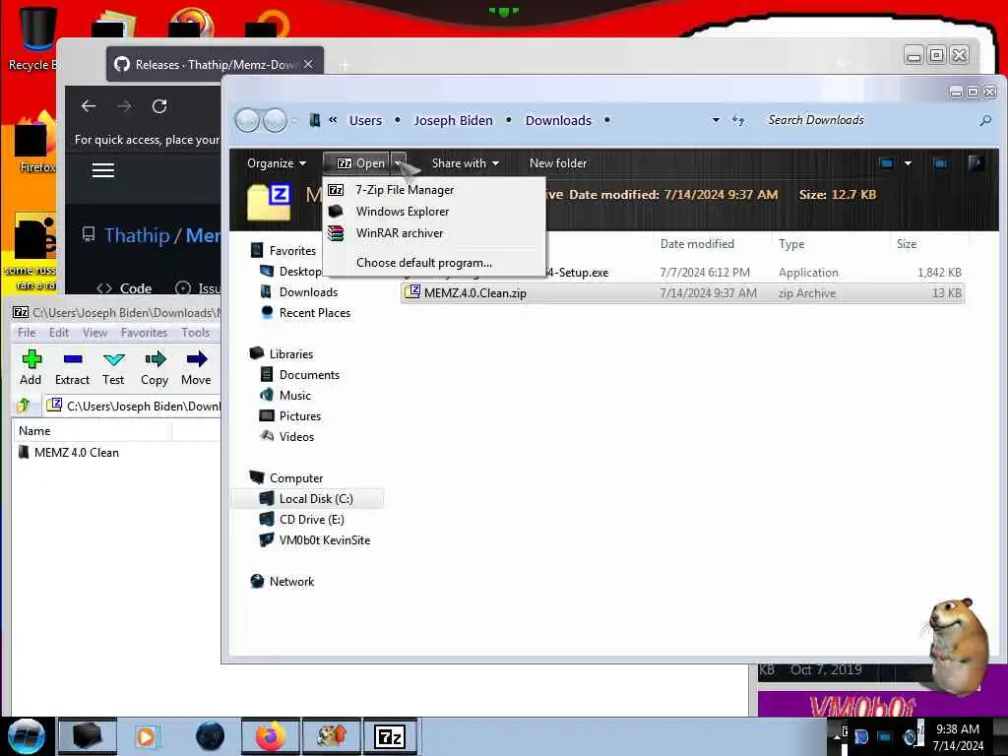Change view icon in Explorer toolbar
This screenshot has width=1008, height=756.
[x=887, y=163]
